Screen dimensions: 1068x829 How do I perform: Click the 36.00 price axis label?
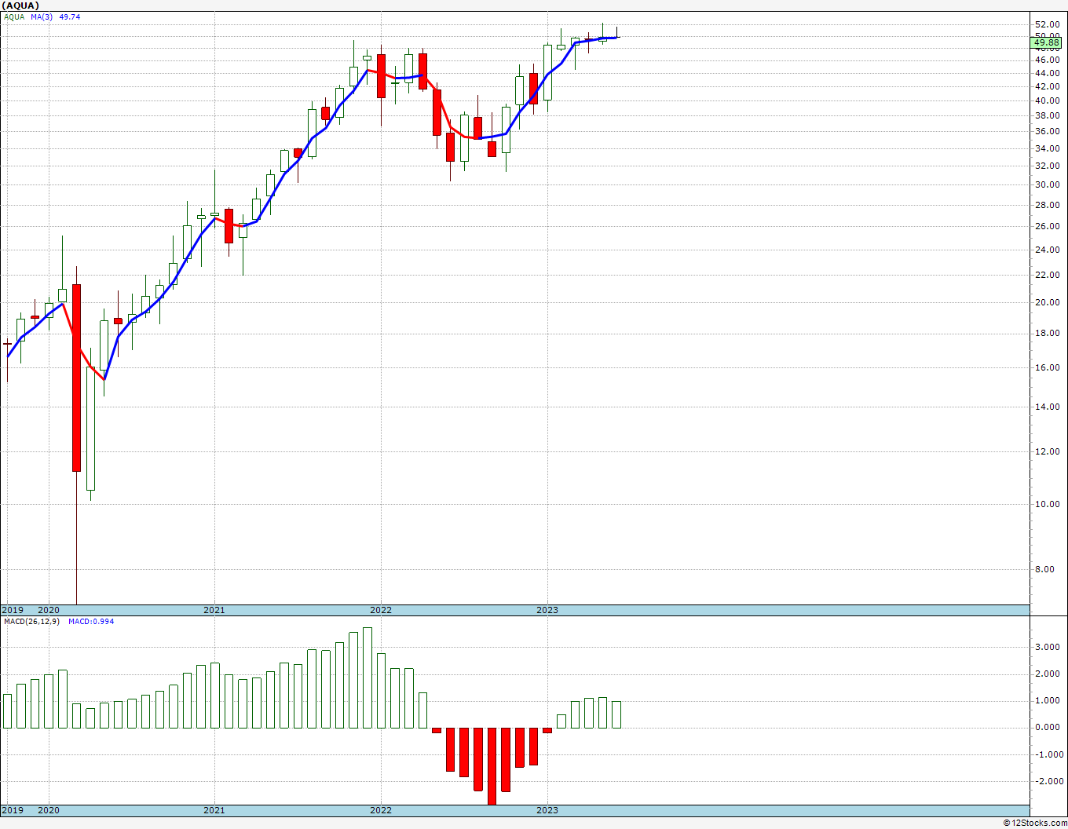point(1047,131)
